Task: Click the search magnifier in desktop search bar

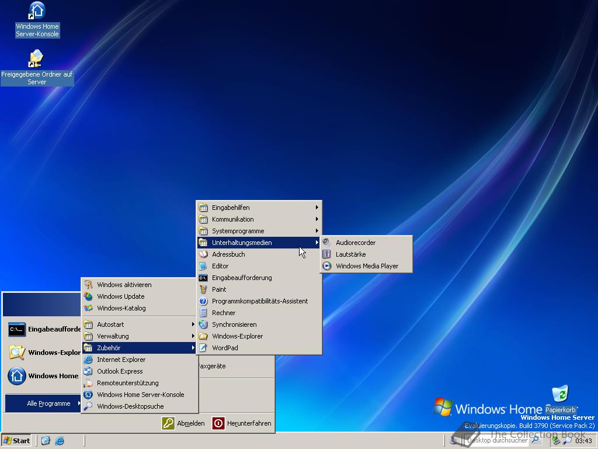Action: [x=535, y=440]
